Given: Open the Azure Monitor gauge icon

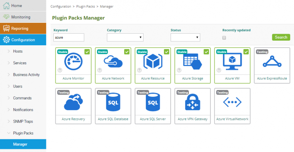Looking at the screenshot, I should click(x=73, y=61).
